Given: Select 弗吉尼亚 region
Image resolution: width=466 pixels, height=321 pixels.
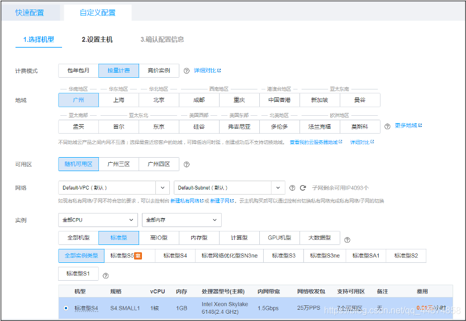Looking at the screenshot, I should click(239, 127).
